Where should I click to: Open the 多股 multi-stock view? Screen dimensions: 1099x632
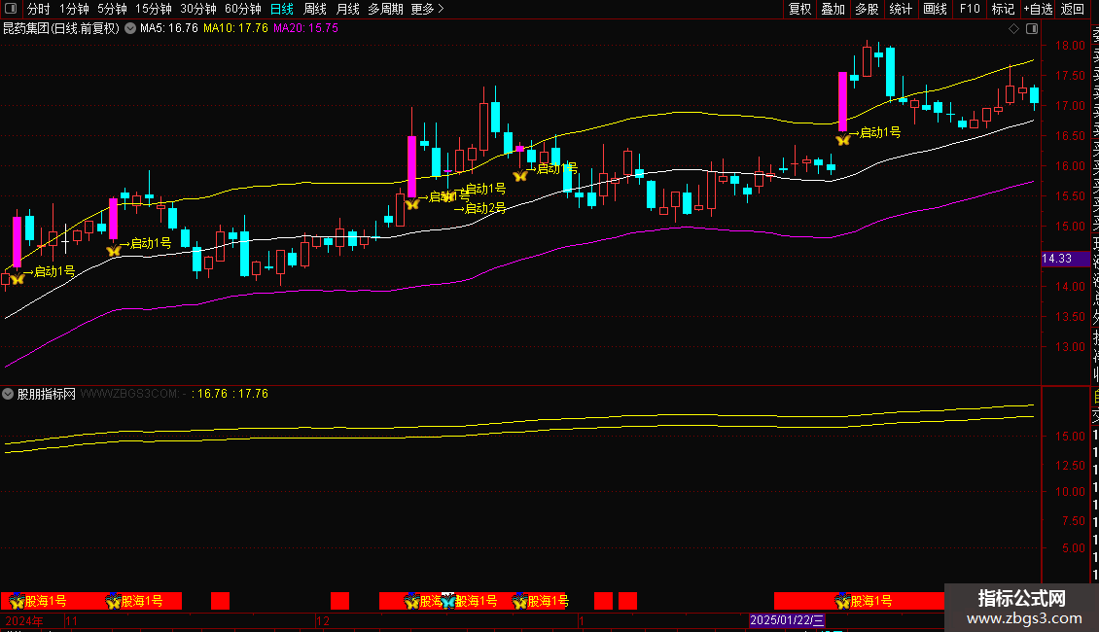click(x=867, y=9)
